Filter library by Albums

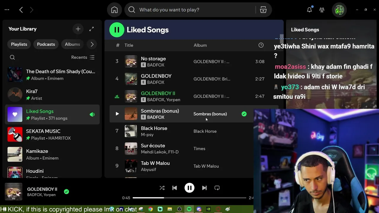(73, 44)
